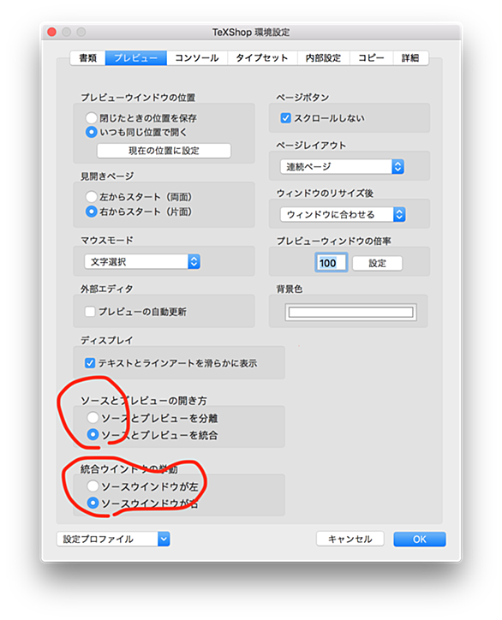
Task: Uncheck スクロールしない checkbox
Action: coord(285,118)
